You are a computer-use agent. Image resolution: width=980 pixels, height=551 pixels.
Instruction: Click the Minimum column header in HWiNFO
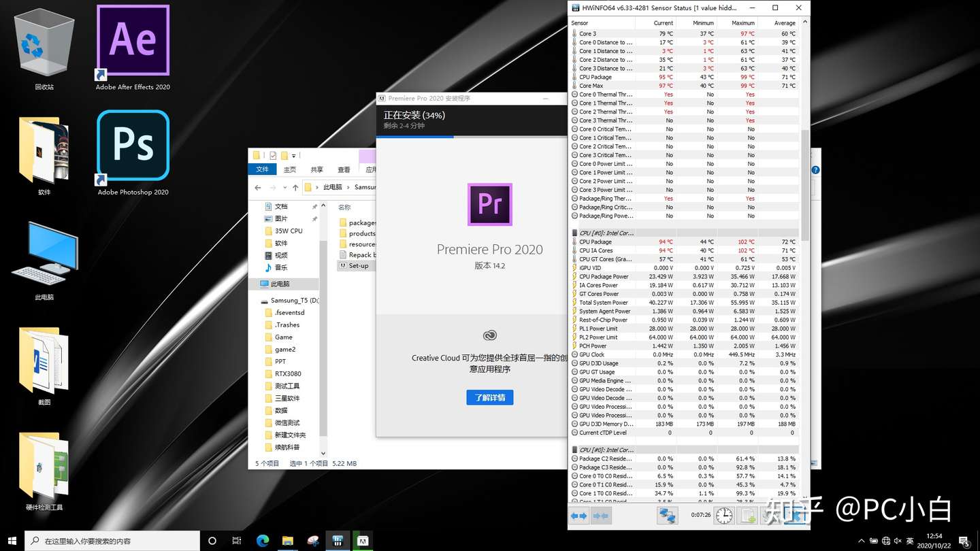point(697,23)
